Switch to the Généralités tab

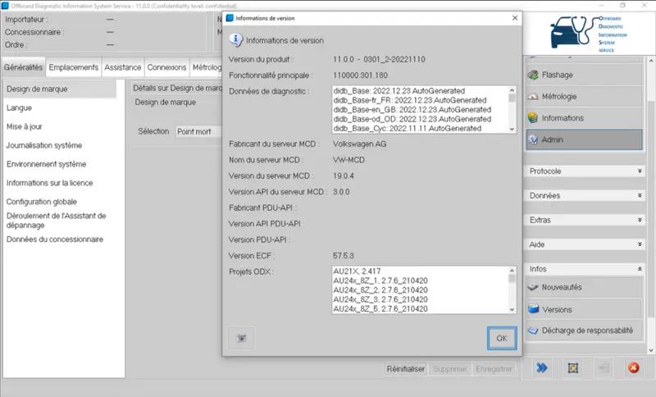coord(24,67)
